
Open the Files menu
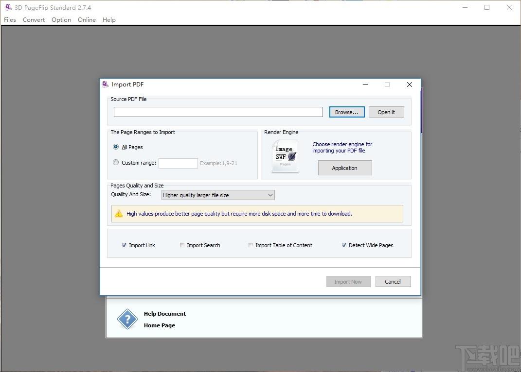10,19
